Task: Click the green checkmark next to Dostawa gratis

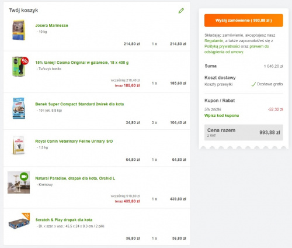Action: pos(253,84)
